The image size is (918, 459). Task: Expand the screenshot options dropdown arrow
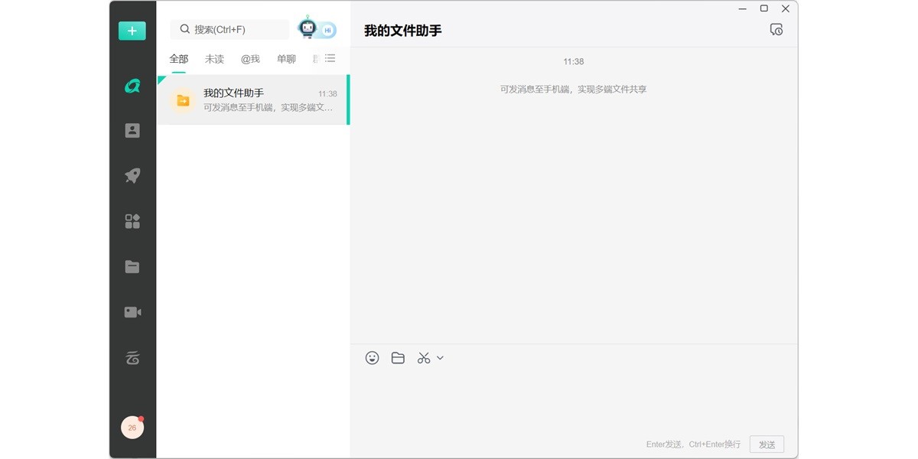tap(440, 358)
